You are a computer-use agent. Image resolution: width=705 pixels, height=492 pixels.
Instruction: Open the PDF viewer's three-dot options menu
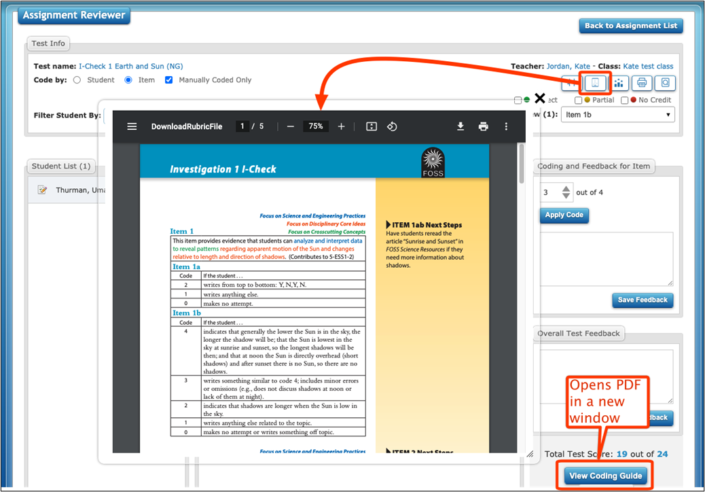click(x=506, y=126)
